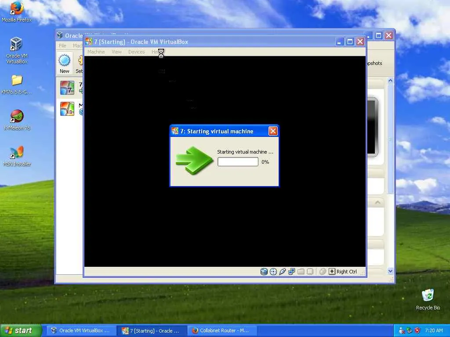
Task: Click the optical disc status icon
Action: 273,272
